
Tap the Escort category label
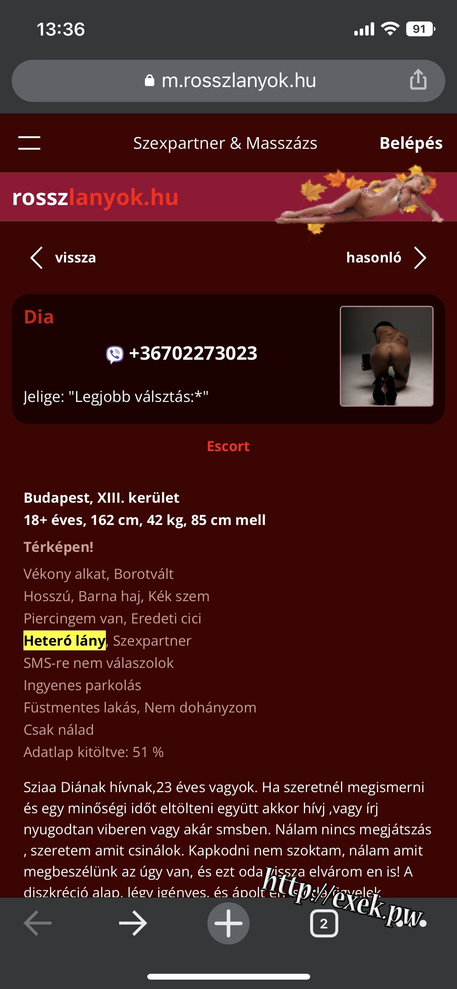pyautogui.click(x=228, y=446)
